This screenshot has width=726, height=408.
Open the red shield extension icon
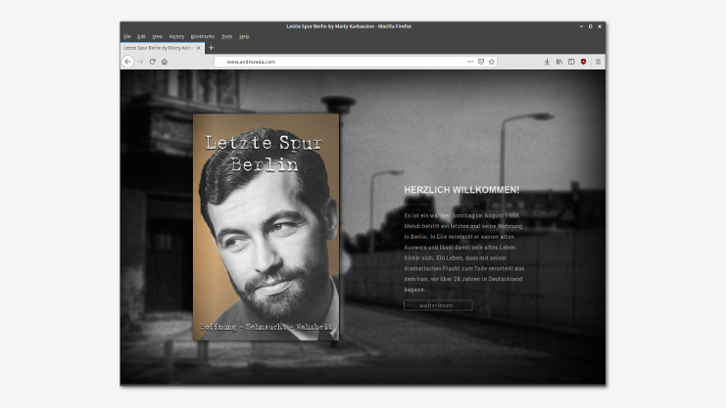pos(583,62)
